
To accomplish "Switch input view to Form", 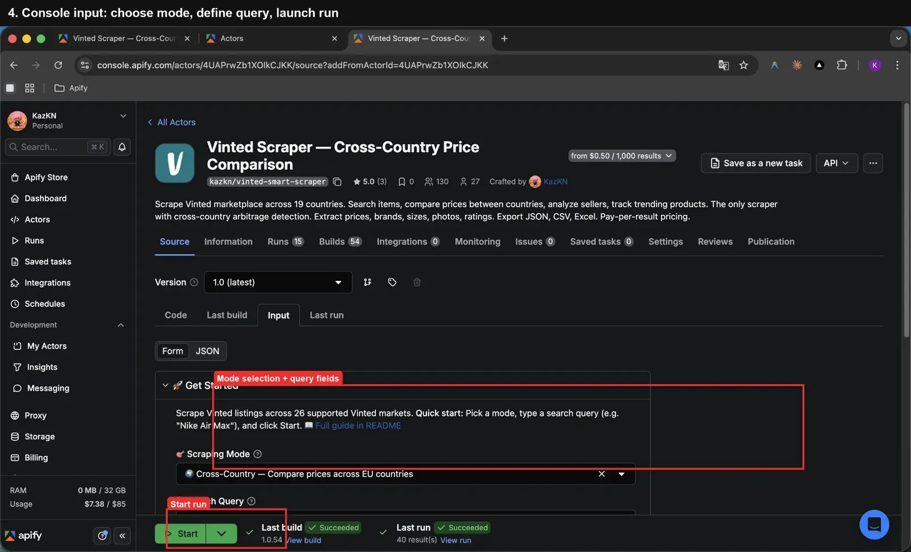I will click(173, 351).
